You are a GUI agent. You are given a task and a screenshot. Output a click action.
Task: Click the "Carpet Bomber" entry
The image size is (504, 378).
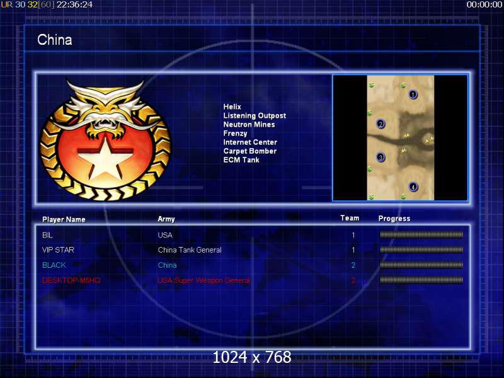(249, 151)
